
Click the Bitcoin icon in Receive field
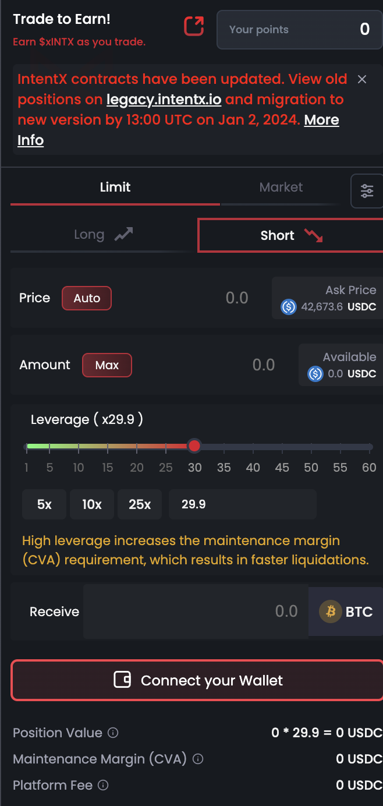coord(331,611)
